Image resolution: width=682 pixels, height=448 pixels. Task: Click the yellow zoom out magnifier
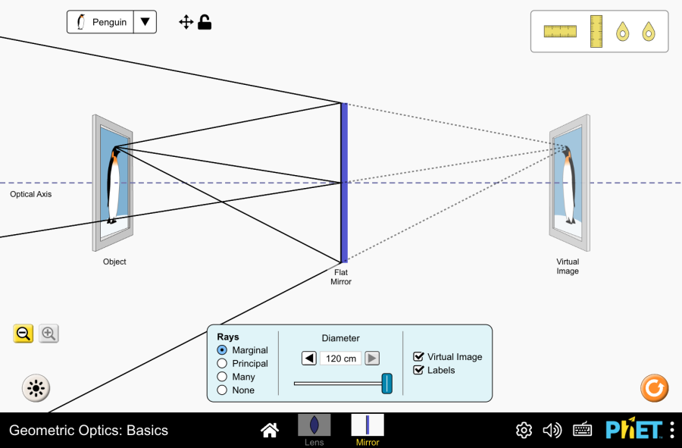pyautogui.click(x=23, y=333)
